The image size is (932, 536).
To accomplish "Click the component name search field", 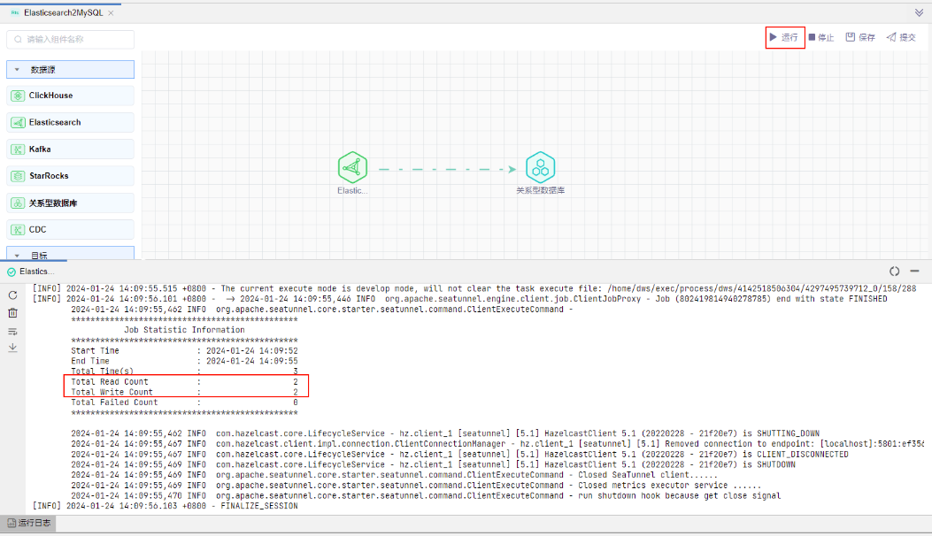I will pos(71,39).
